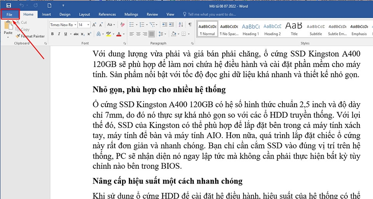Open Text Effects glowing A icon
This screenshot has height=199, width=373.
point(98,34)
